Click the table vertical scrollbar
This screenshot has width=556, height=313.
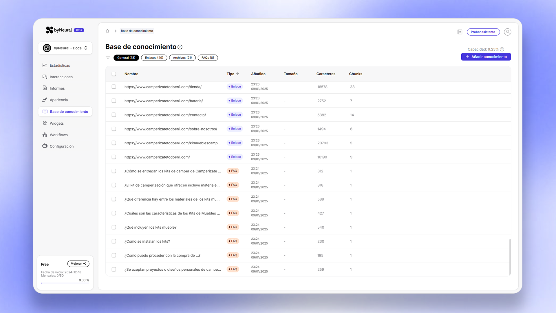[510, 256]
